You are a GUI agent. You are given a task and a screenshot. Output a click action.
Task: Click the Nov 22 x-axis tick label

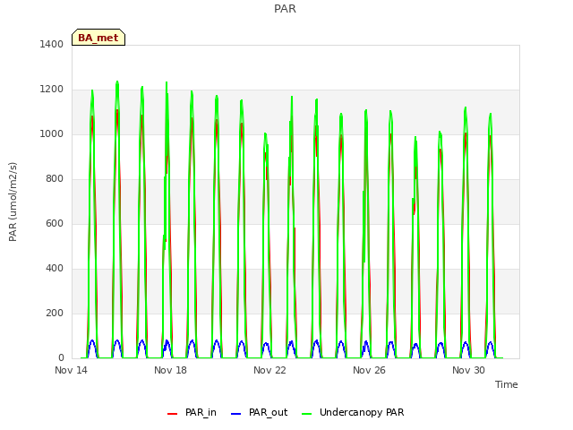269,370
